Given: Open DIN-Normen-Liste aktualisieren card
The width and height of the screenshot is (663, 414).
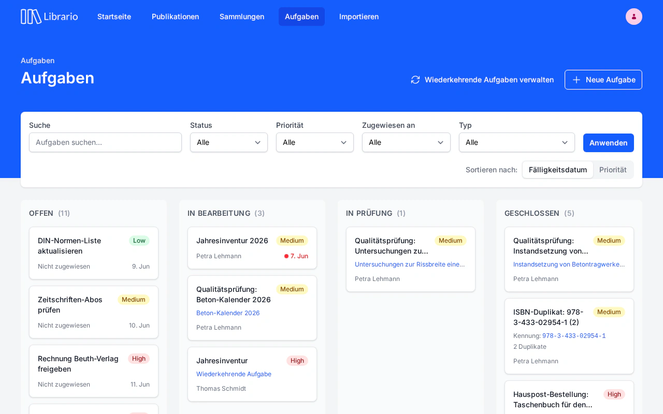Looking at the screenshot, I should point(94,253).
